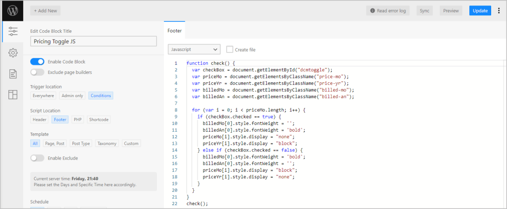This screenshot has height=209, width=507.
Task: Toggle the Enable Exclude switch
Action: (37, 158)
